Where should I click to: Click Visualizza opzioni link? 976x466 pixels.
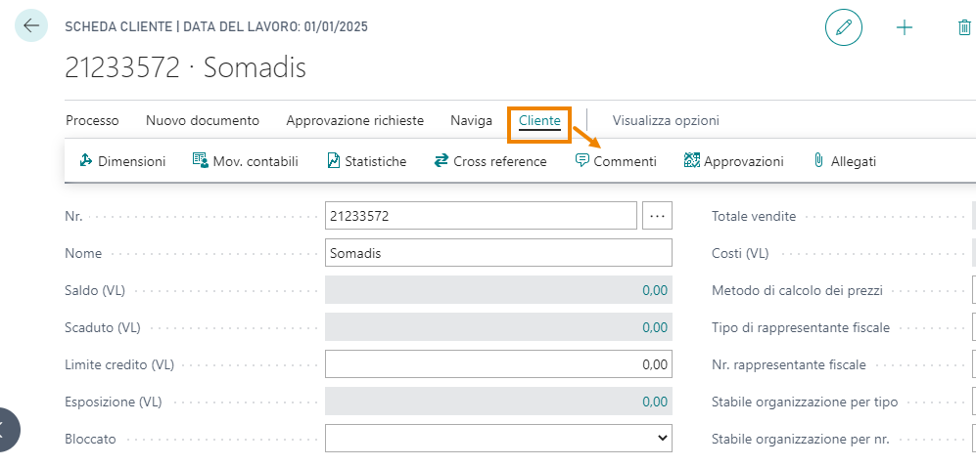pos(666,120)
